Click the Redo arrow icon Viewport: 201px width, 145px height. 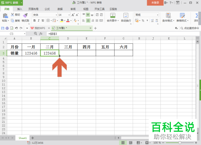(x=21, y=28)
